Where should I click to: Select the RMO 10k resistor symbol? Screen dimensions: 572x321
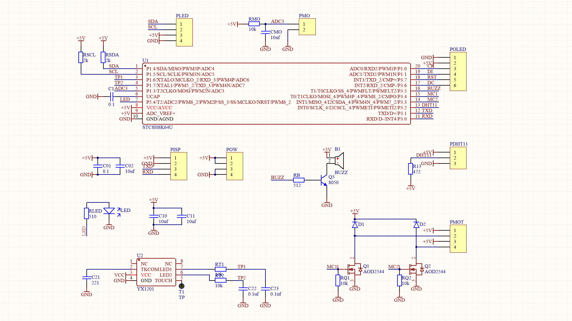(254, 24)
